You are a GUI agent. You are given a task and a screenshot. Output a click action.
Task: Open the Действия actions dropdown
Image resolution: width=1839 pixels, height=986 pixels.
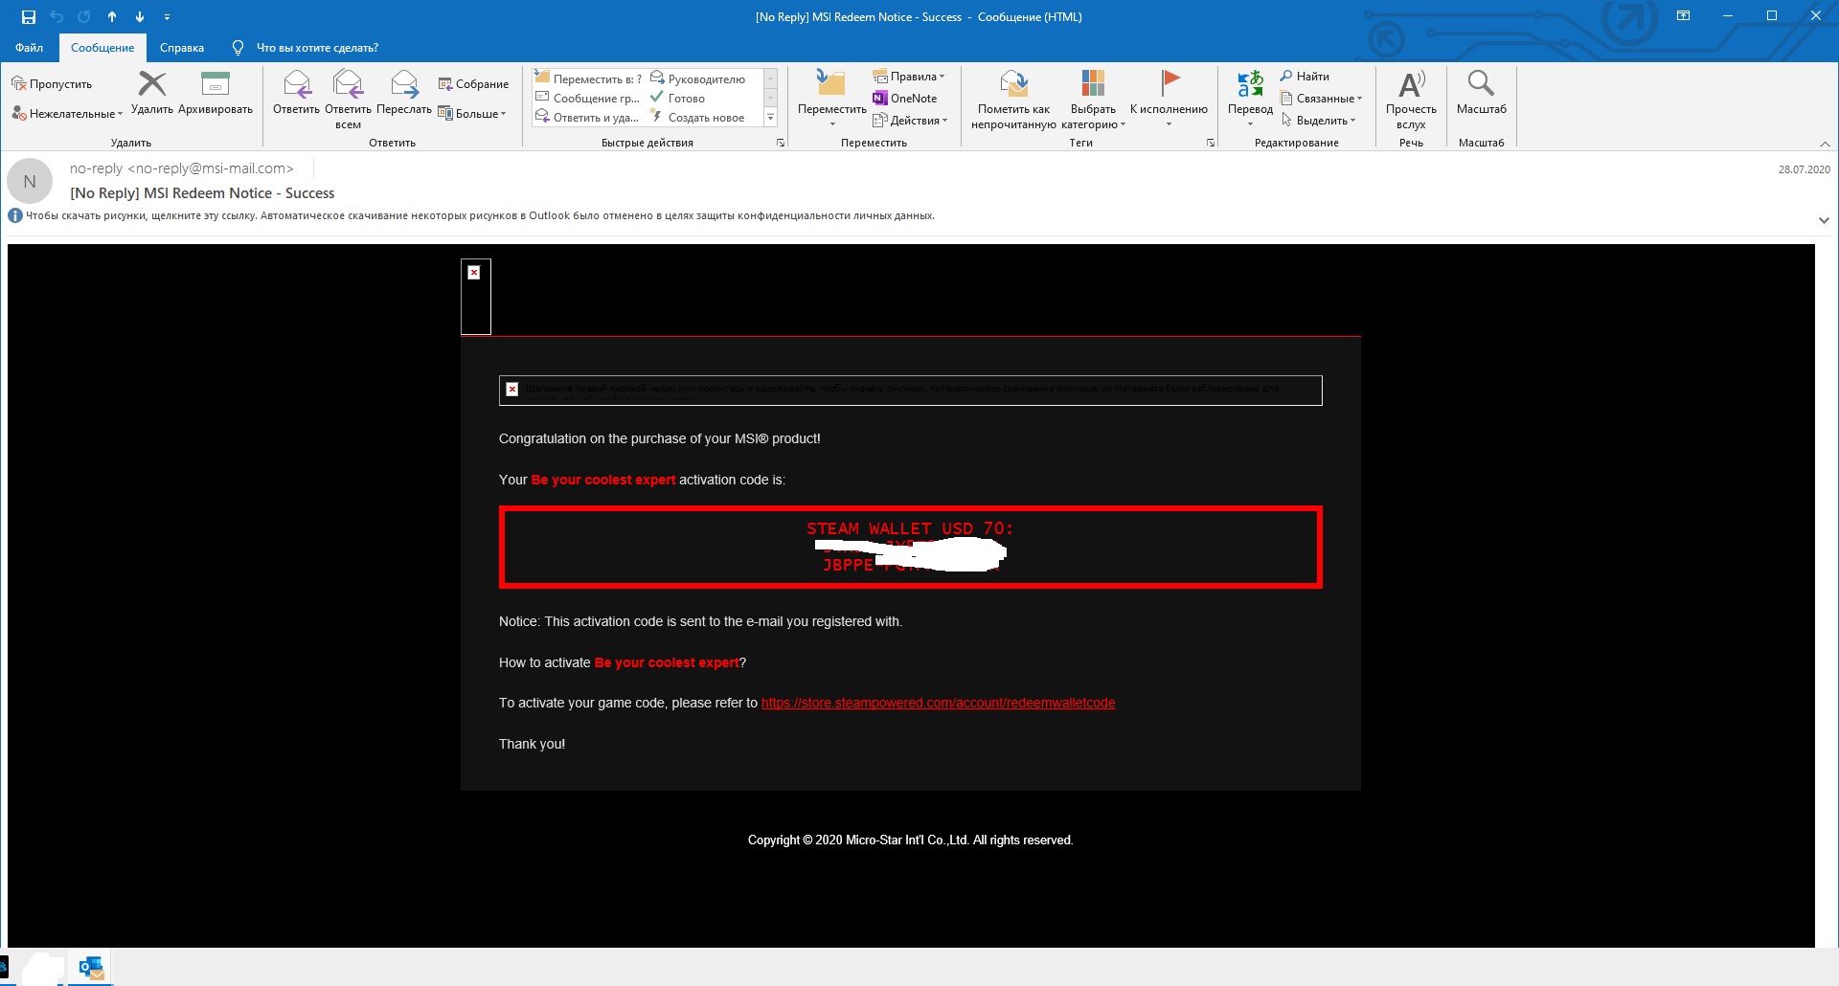click(x=911, y=121)
